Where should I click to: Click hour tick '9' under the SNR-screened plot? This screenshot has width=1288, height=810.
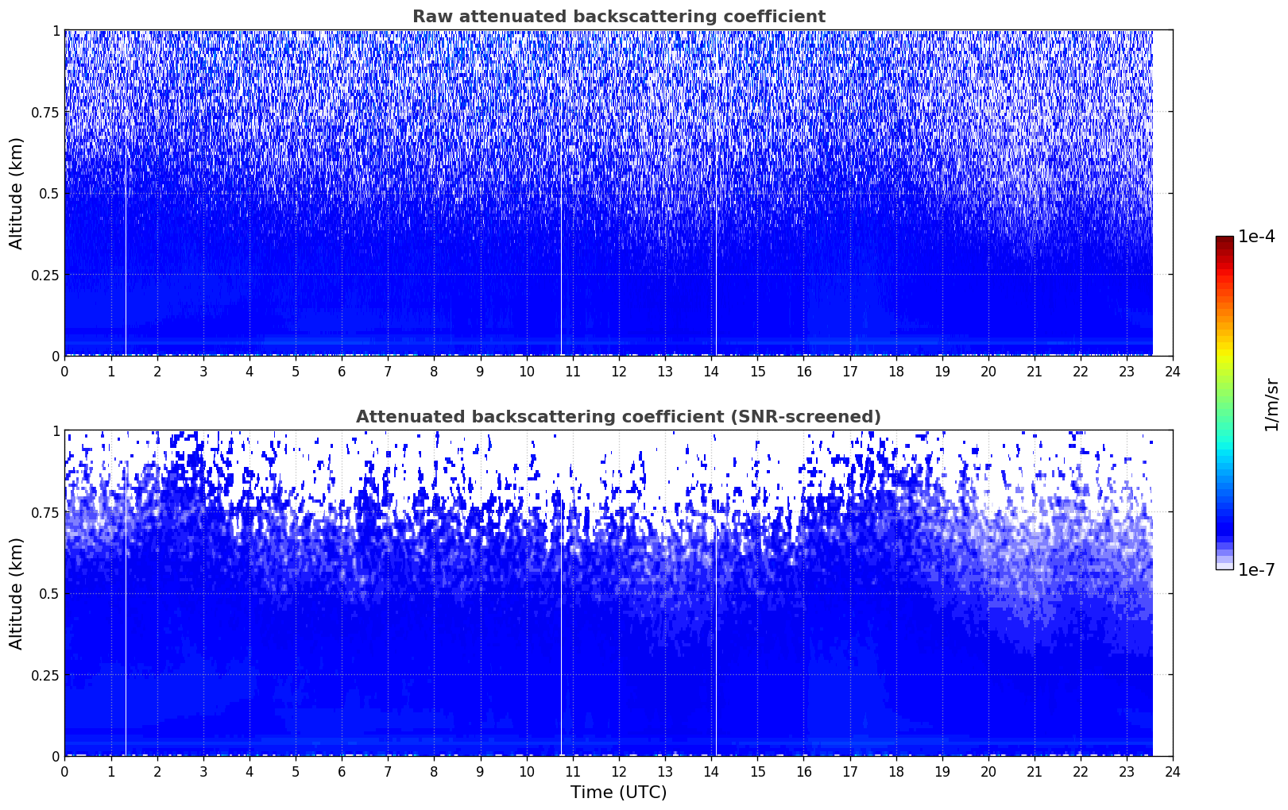[480, 771]
